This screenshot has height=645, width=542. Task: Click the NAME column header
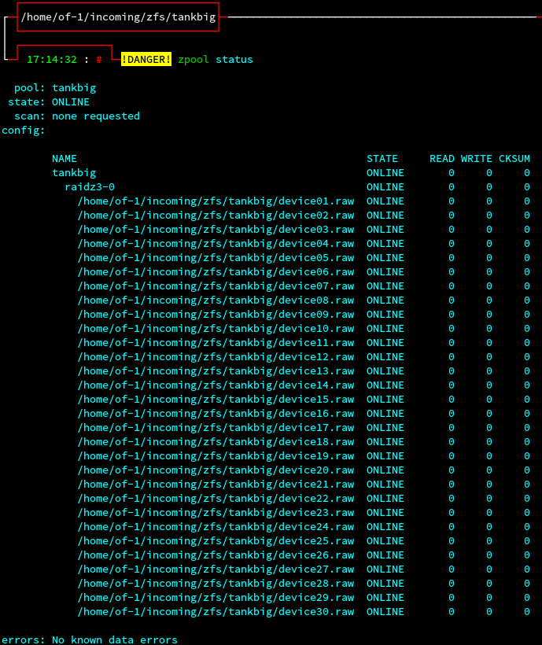point(65,159)
